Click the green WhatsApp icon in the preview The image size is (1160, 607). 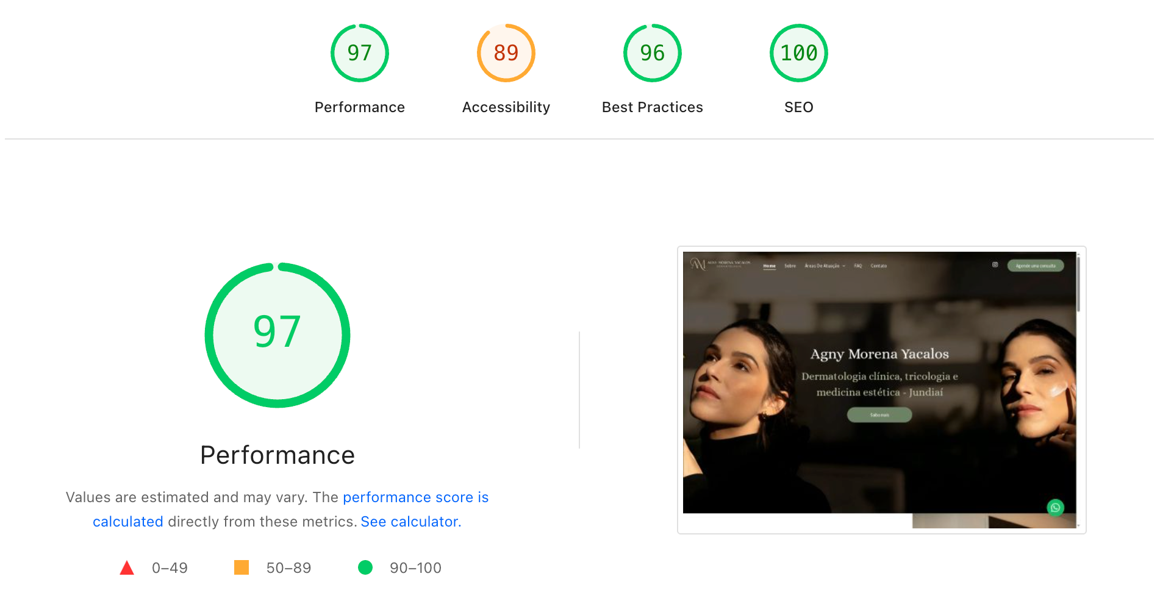(x=1055, y=506)
